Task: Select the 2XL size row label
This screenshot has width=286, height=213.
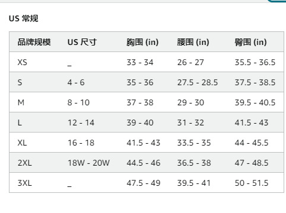Action: click(x=25, y=163)
